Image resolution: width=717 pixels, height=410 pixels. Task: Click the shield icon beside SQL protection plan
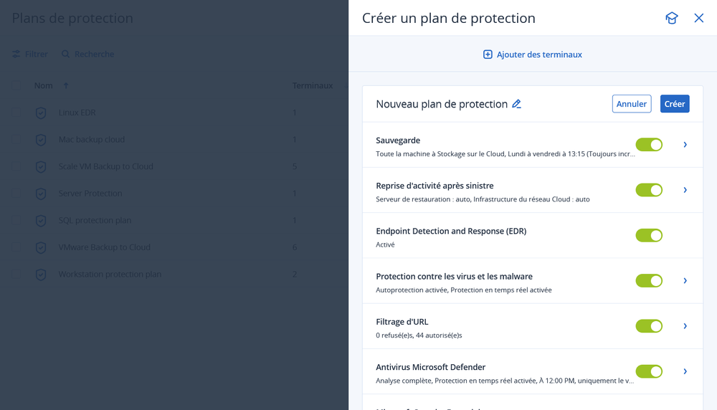click(42, 220)
